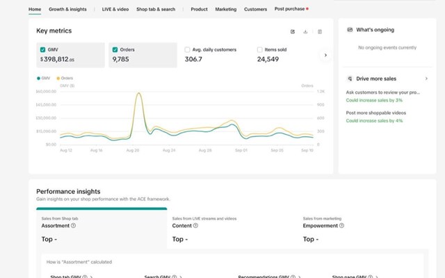This screenshot has height=278, width=445.
Task: Select the Empowerment performance card
Action: pyautogui.click(x=363, y=229)
